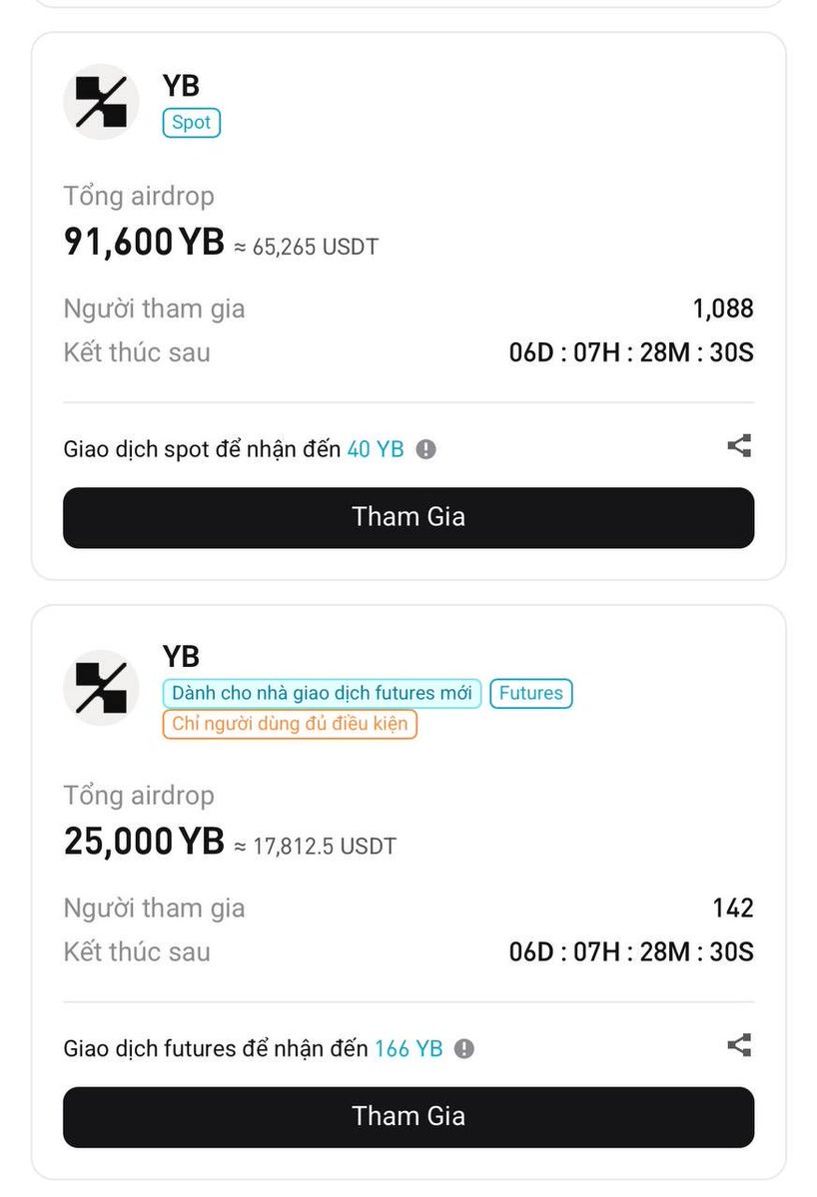Share the YB Futures airdrop event
The image size is (817, 1197).
point(739,1045)
